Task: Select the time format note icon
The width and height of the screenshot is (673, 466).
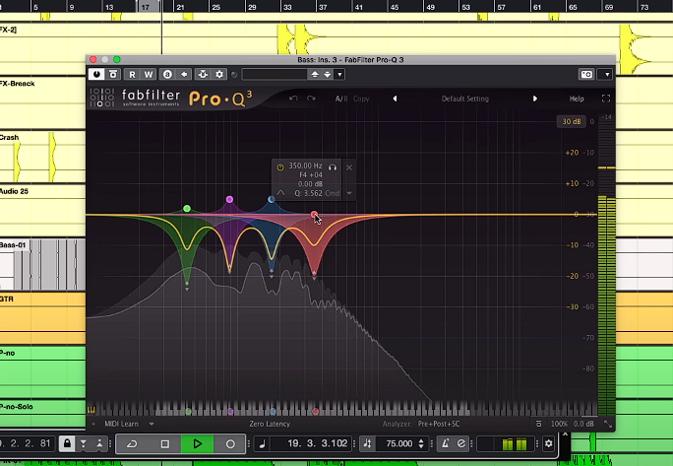Action: 262,443
